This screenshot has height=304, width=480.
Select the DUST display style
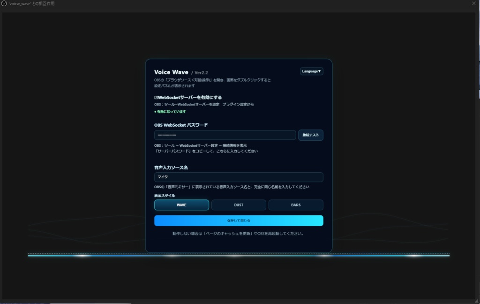click(x=239, y=205)
